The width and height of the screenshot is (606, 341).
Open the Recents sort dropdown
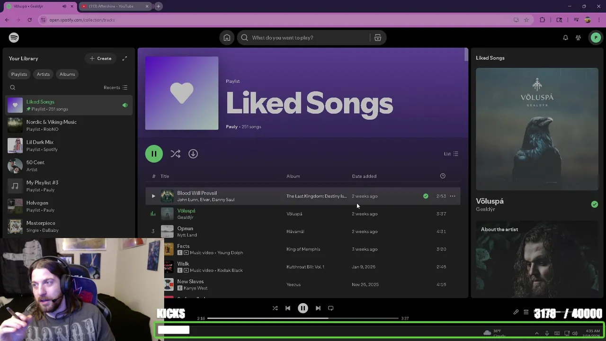[116, 88]
